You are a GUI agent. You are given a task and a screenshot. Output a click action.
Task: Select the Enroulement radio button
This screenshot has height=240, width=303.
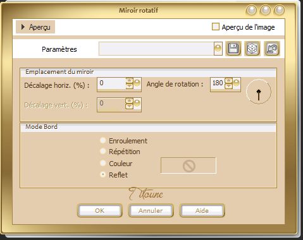click(x=103, y=140)
